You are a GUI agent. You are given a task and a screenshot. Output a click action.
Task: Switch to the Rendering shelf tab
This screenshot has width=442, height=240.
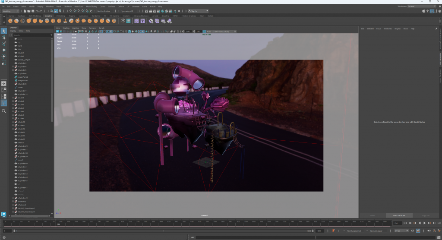coord(96,16)
